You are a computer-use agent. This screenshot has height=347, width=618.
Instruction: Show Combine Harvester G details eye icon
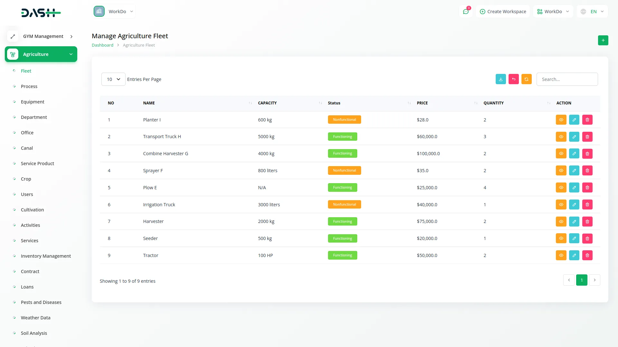pyautogui.click(x=561, y=154)
